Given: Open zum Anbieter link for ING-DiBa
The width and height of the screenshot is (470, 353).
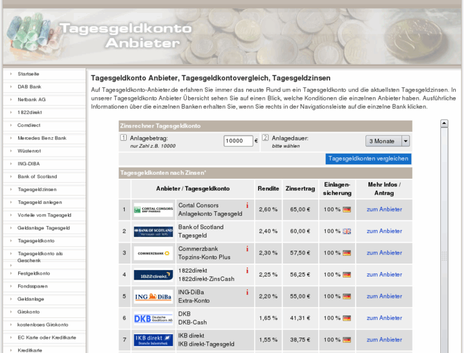Looking at the screenshot, I should 384,296.
